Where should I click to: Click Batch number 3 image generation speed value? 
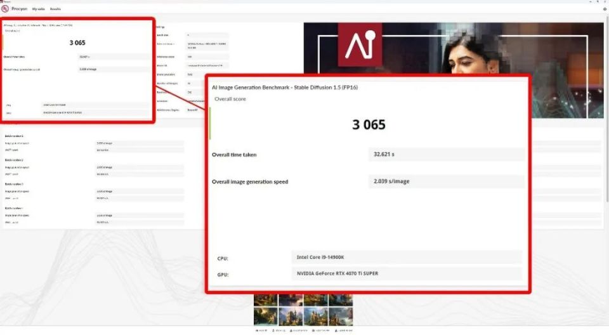[140, 192]
